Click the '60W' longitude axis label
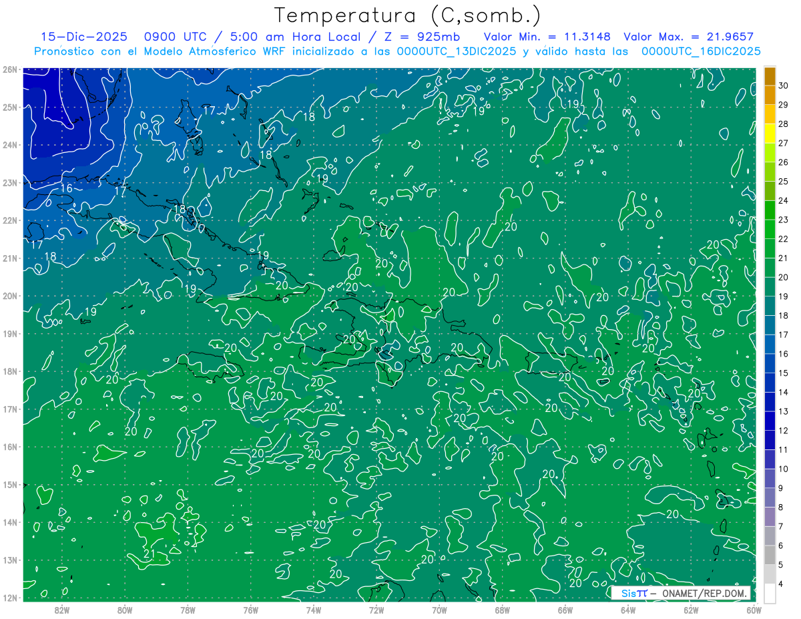The width and height of the screenshot is (801, 619). (x=754, y=610)
